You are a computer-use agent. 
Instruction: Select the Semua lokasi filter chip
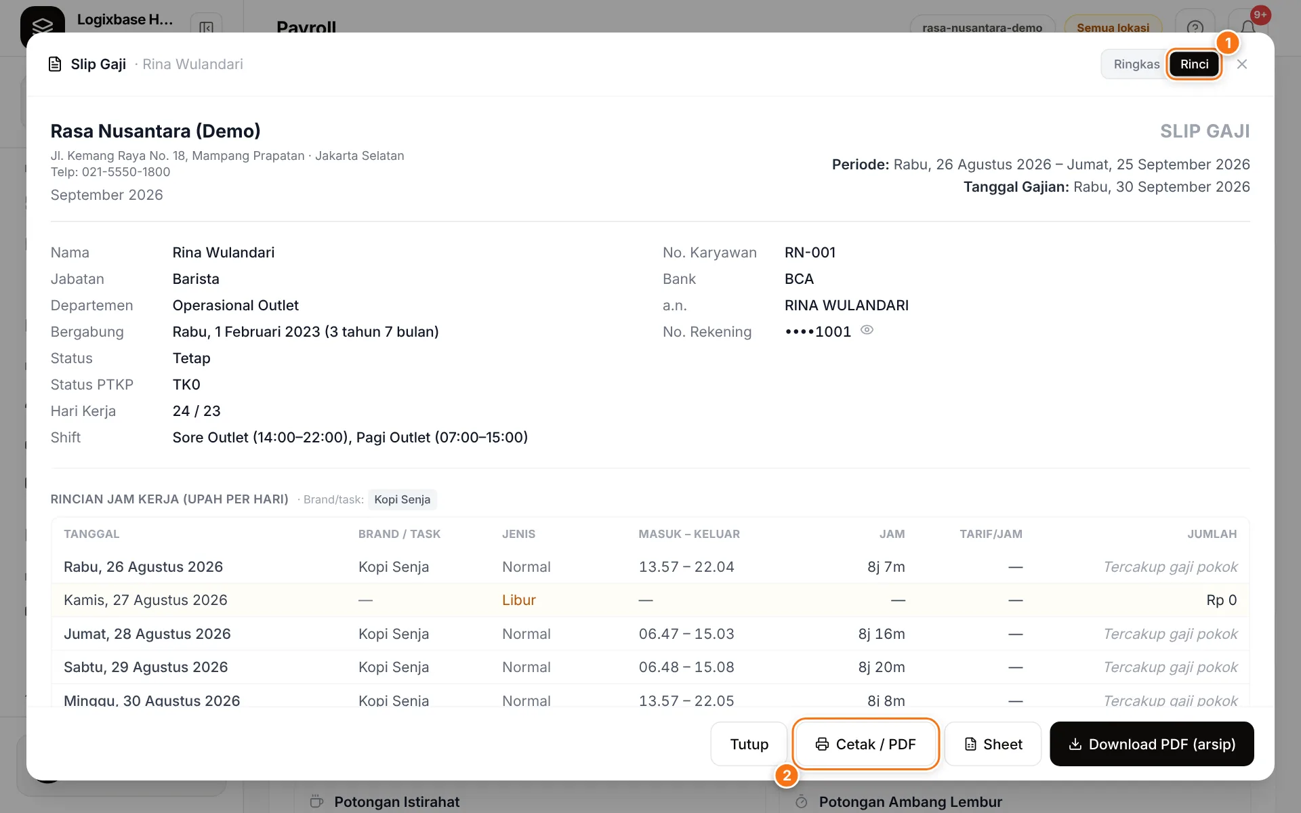[x=1113, y=28]
